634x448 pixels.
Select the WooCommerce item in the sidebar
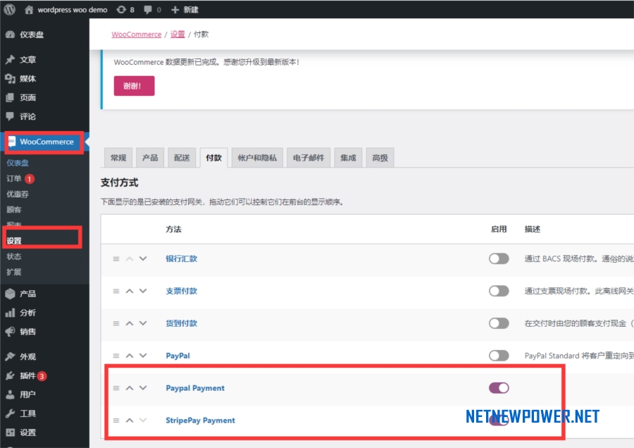[44, 142]
